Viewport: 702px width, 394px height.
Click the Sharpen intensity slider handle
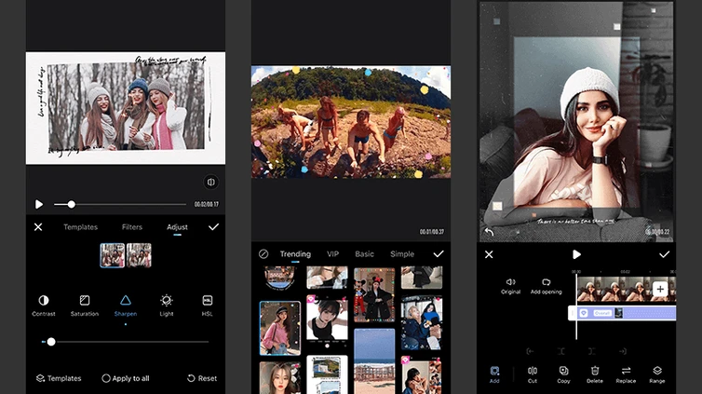51,342
